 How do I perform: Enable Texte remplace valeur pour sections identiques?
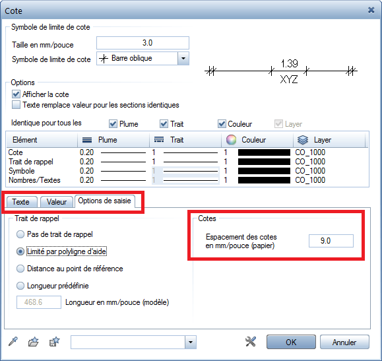pos(16,105)
